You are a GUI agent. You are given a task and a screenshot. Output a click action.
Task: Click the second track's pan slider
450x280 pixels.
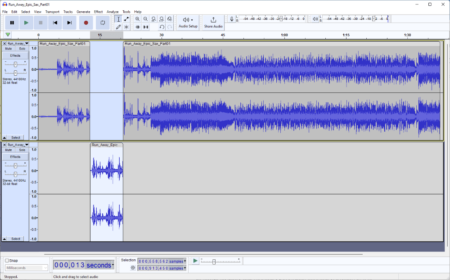tap(15, 174)
